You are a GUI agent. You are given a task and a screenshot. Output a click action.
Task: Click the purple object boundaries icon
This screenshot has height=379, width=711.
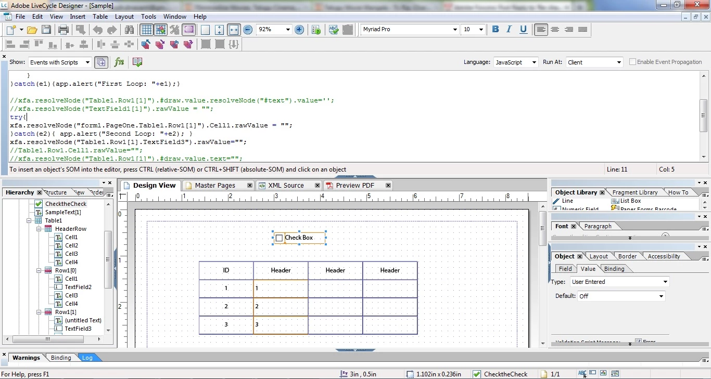tap(188, 30)
